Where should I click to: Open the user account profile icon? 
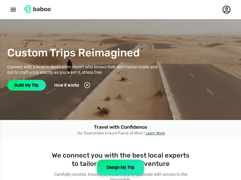coord(227,10)
